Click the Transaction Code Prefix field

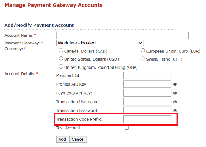[x=147, y=119]
